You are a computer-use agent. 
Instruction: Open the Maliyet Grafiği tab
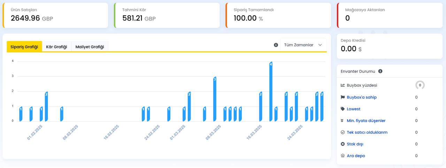coord(90,47)
